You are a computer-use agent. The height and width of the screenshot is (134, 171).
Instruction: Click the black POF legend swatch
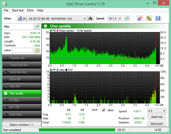[x=66, y=70]
